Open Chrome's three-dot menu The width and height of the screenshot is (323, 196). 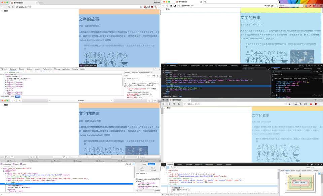coord(159,7)
